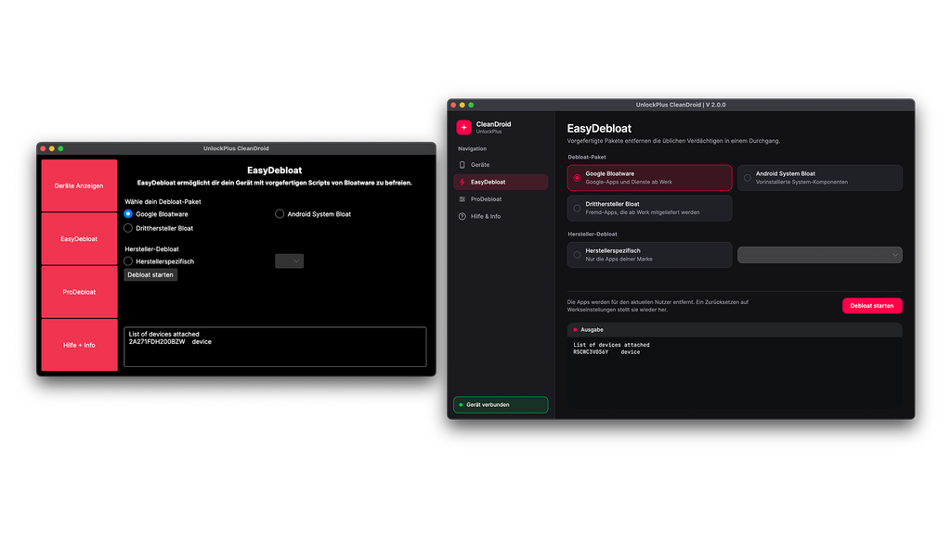951x534 pixels.
Task: Click device ID "2A271FDH200BZW" in the output
Action: [156, 342]
